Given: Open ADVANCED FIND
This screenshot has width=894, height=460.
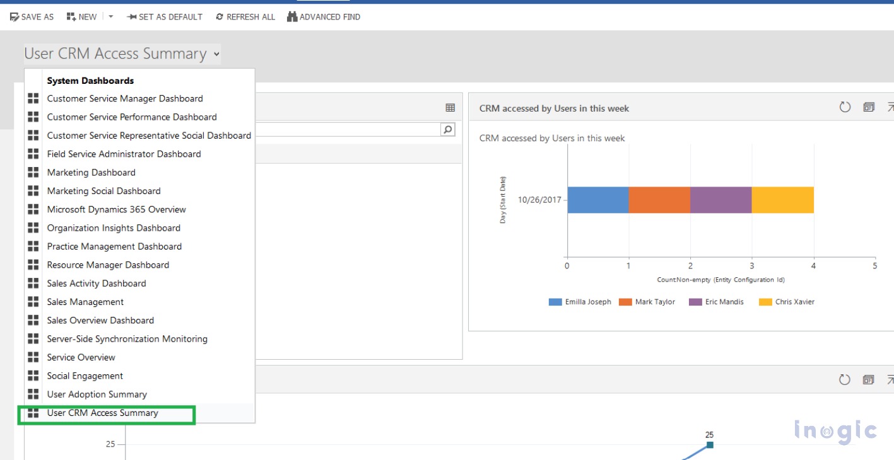Looking at the screenshot, I should click(x=324, y=17).
